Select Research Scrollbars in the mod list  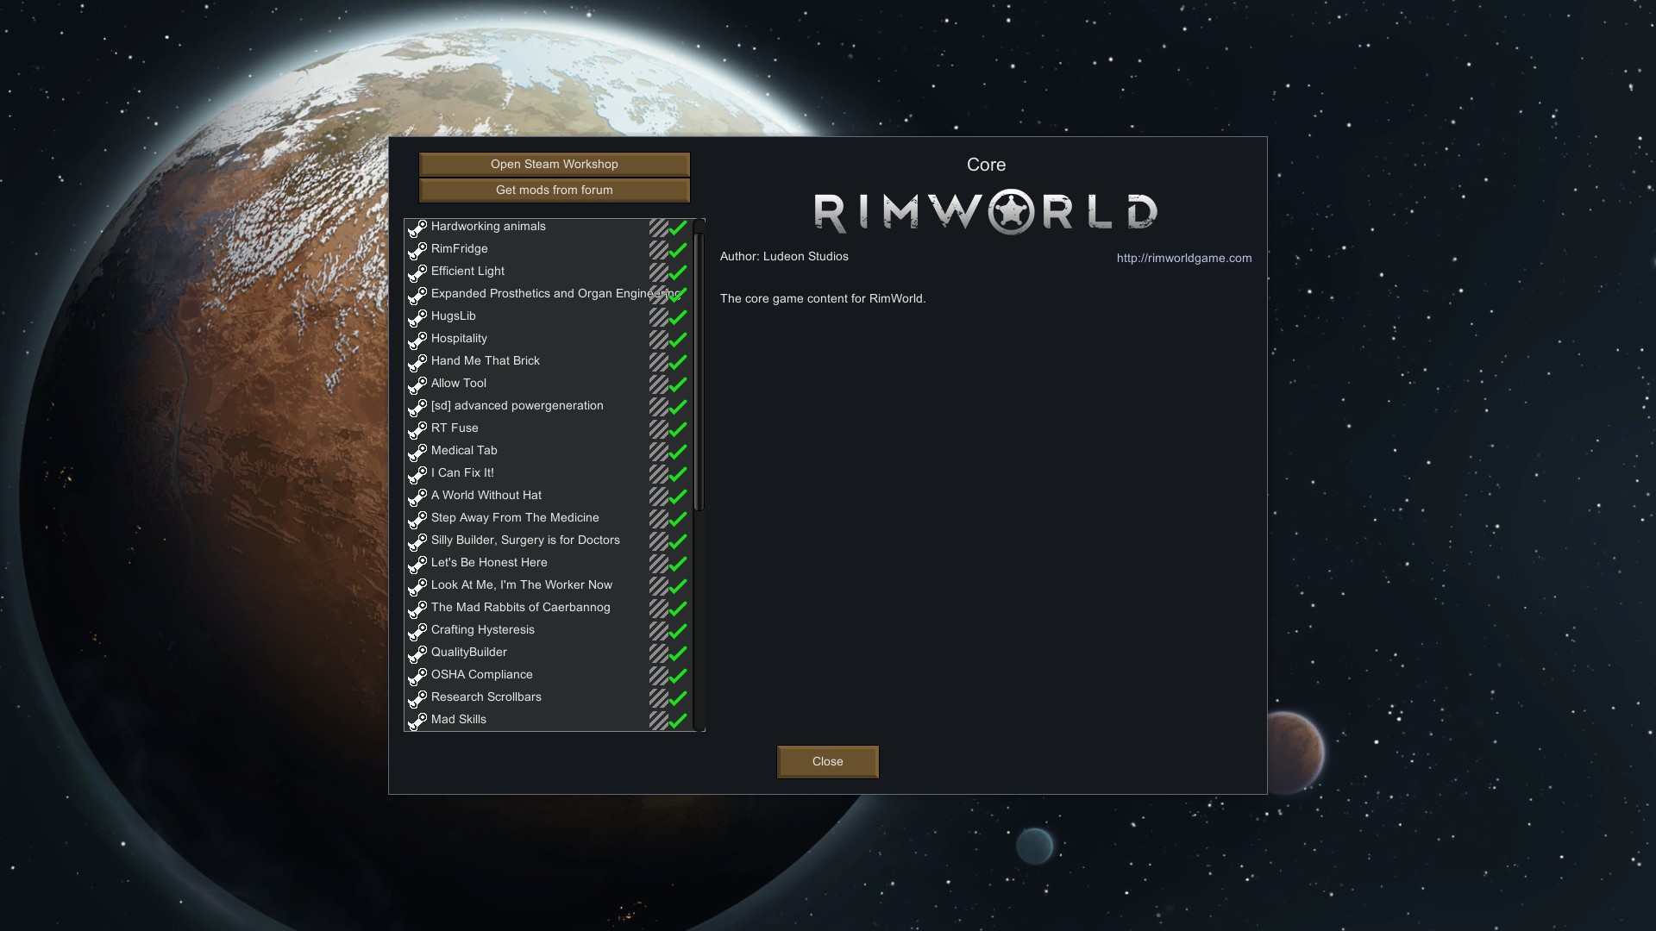[x=486, y=697]
